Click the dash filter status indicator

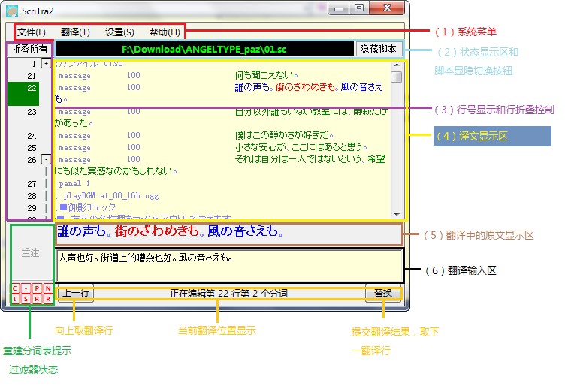(26, 288)
